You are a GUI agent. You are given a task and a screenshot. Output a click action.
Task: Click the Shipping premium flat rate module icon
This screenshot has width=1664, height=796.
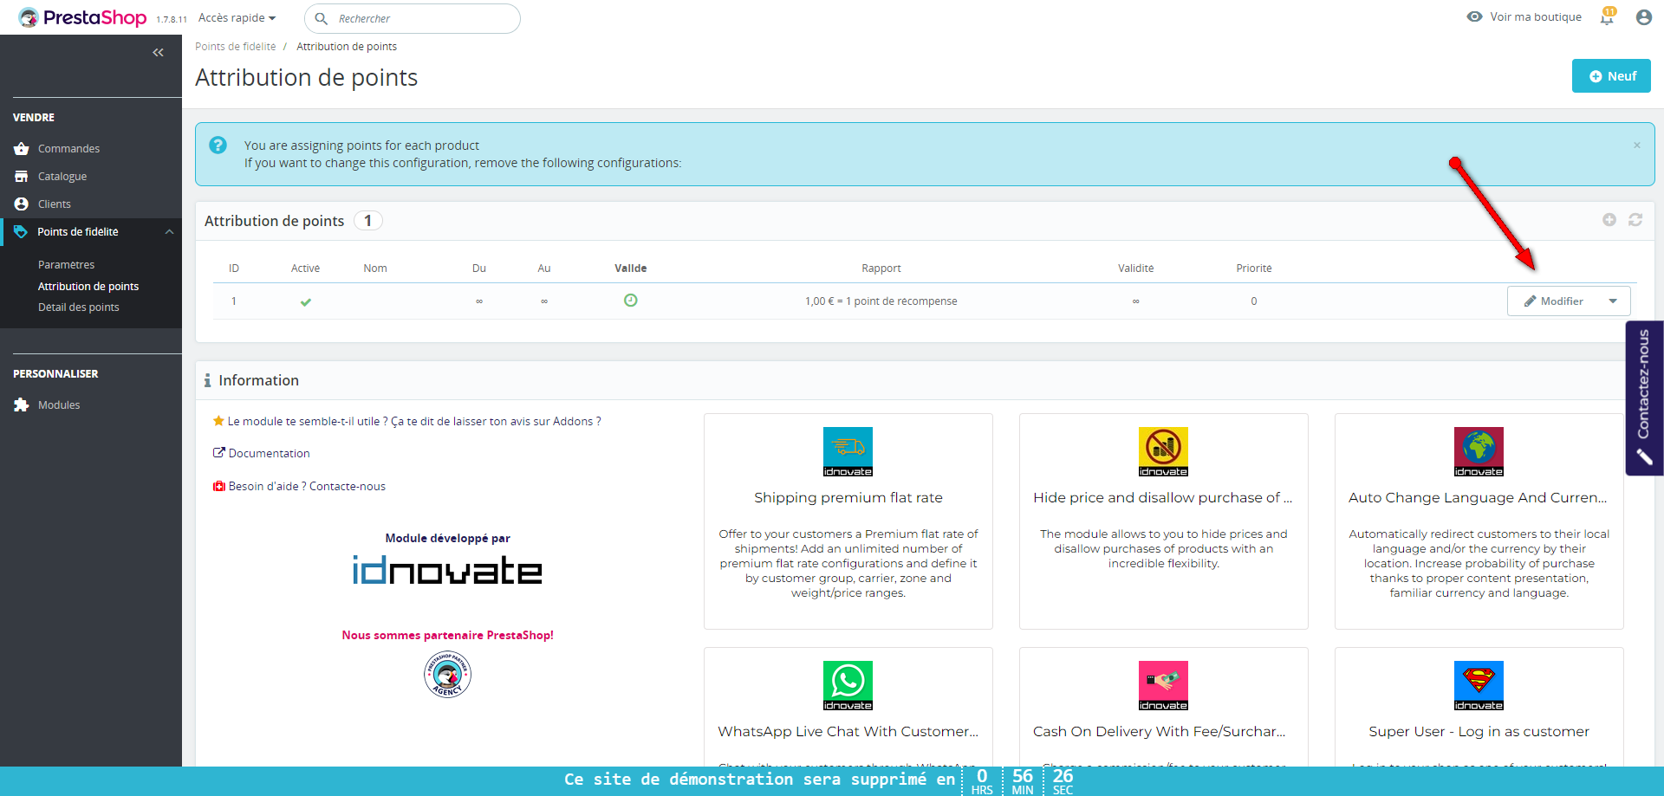pyautogui.click(x=848, y=451)
